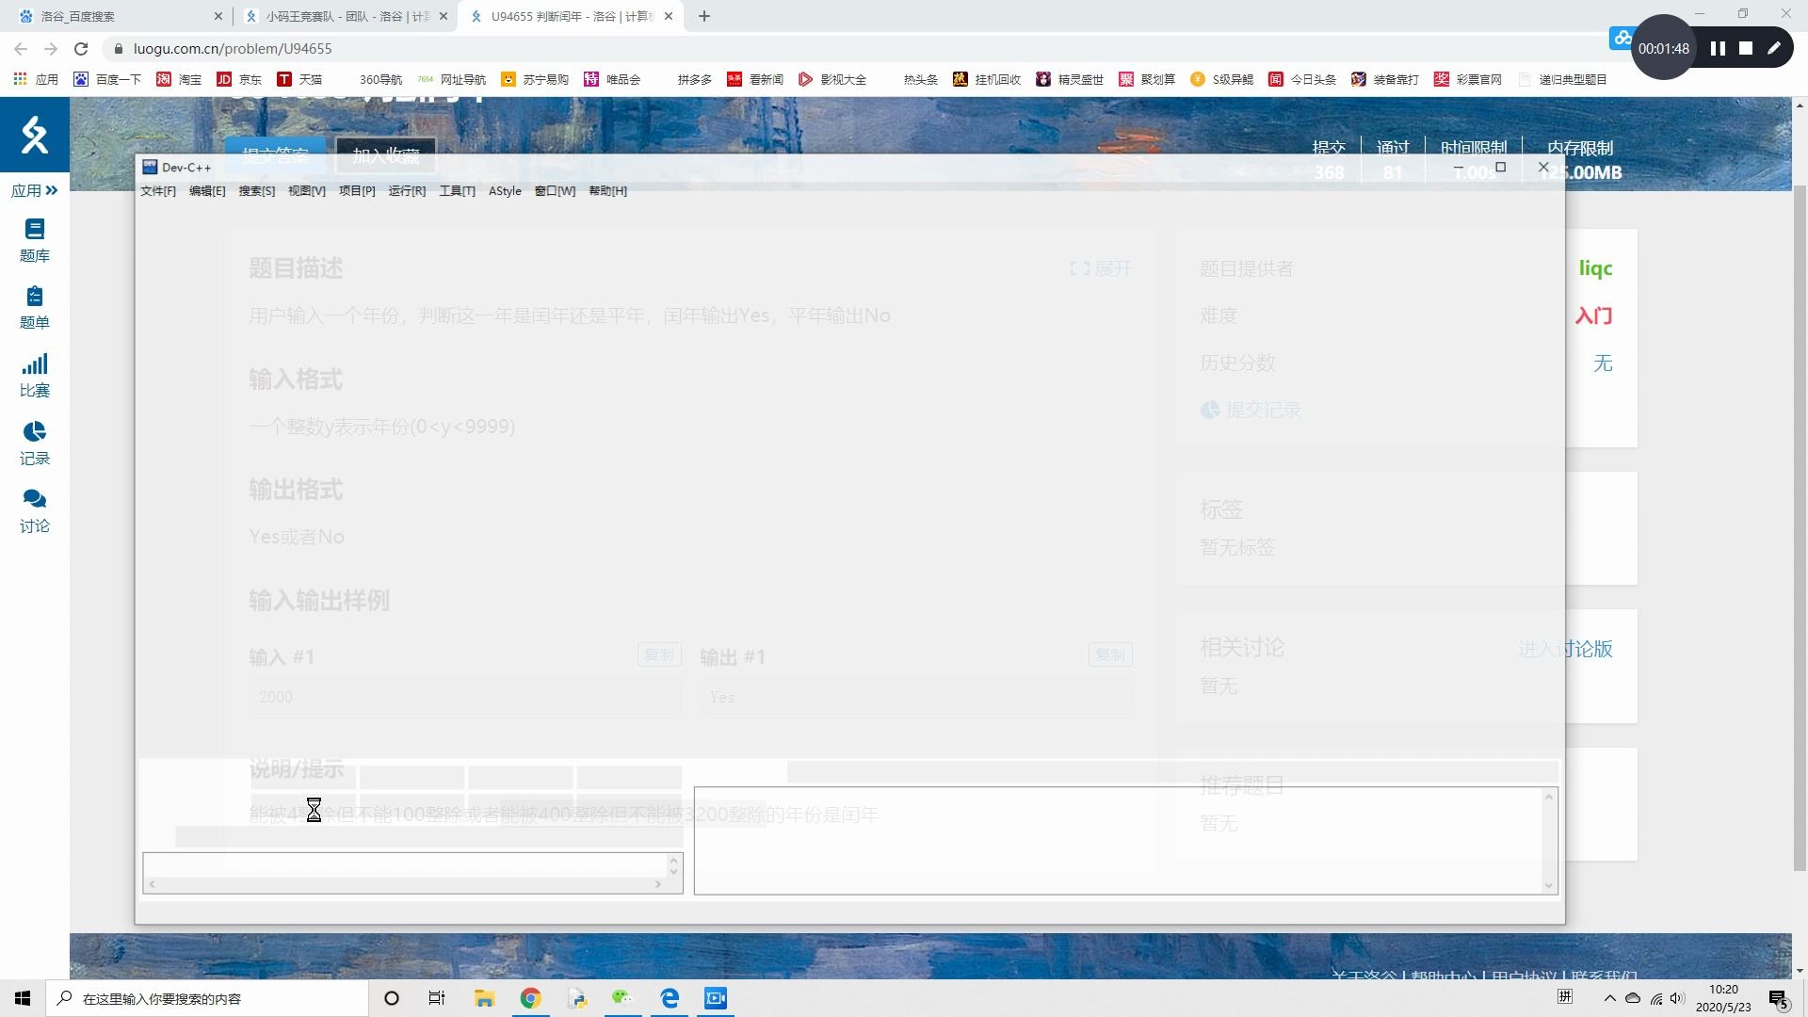1808x1017 pixels.
Task: Click the 提交答案 button
Action: click(x=275, y=155)
